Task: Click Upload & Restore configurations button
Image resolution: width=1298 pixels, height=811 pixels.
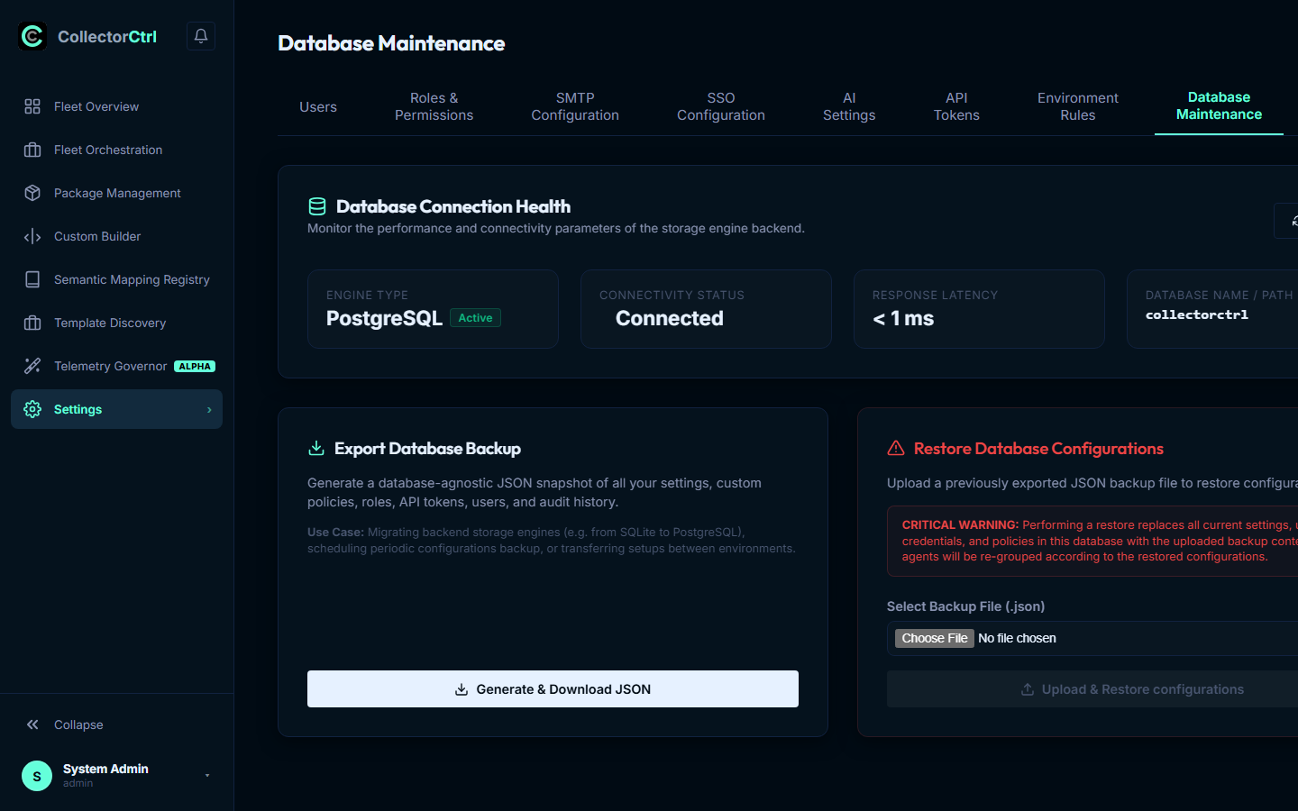Action: 1092,689
